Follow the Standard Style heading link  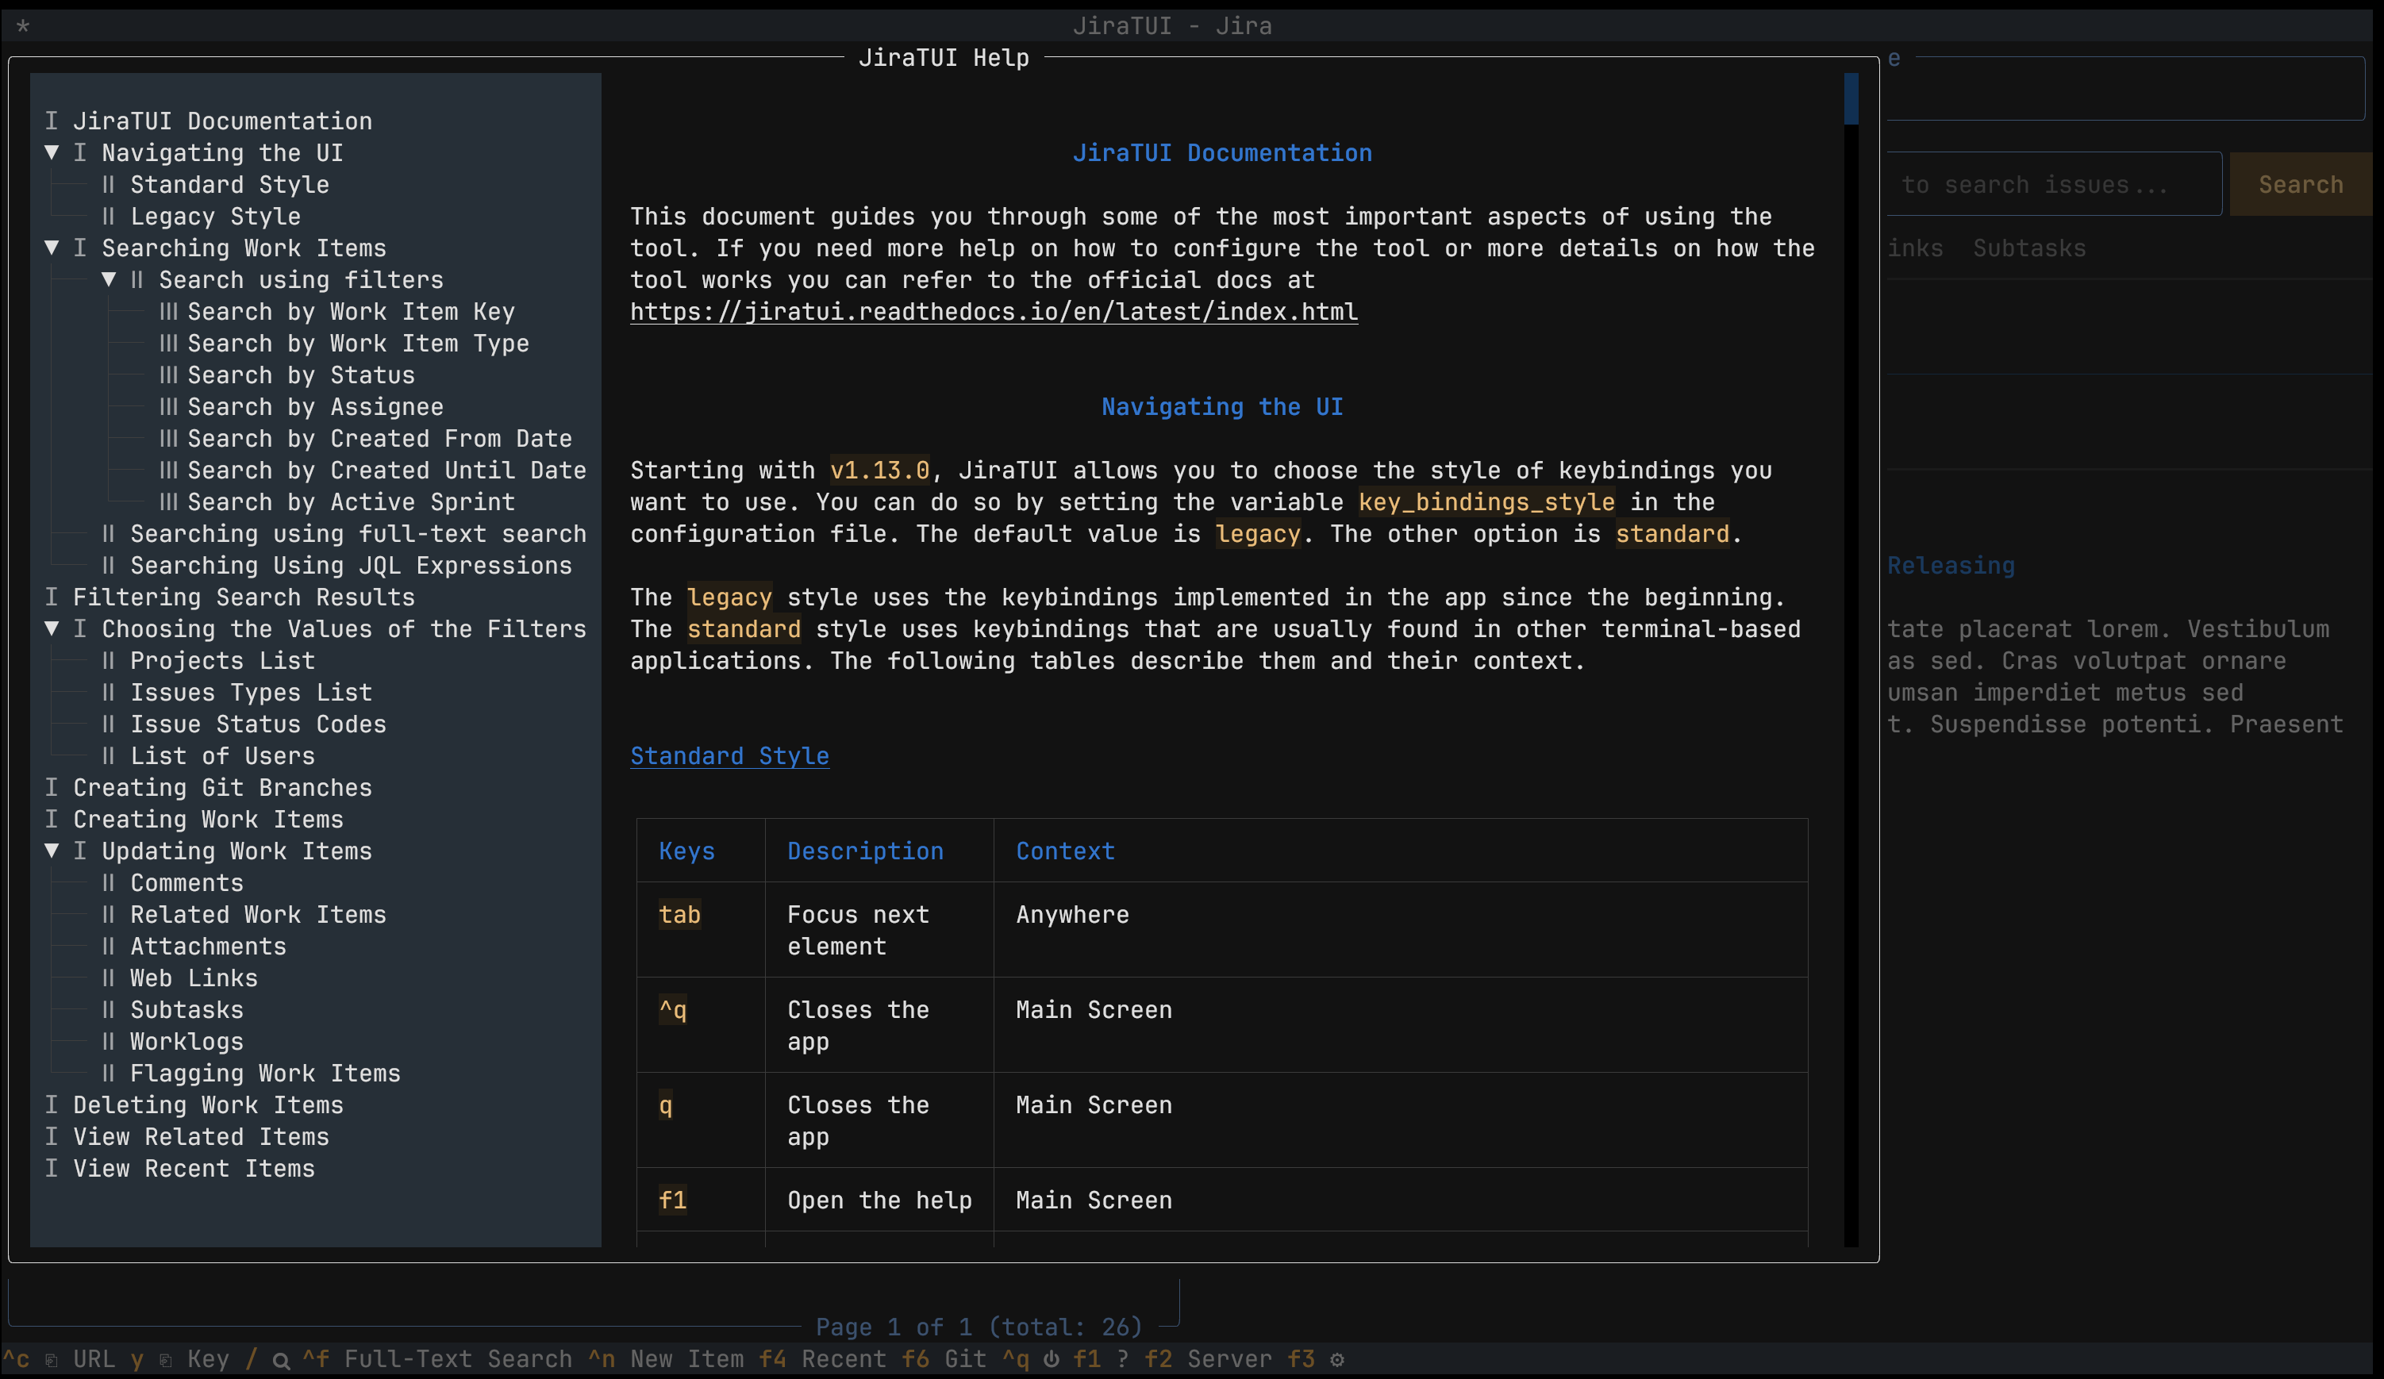tap(729, 755)
